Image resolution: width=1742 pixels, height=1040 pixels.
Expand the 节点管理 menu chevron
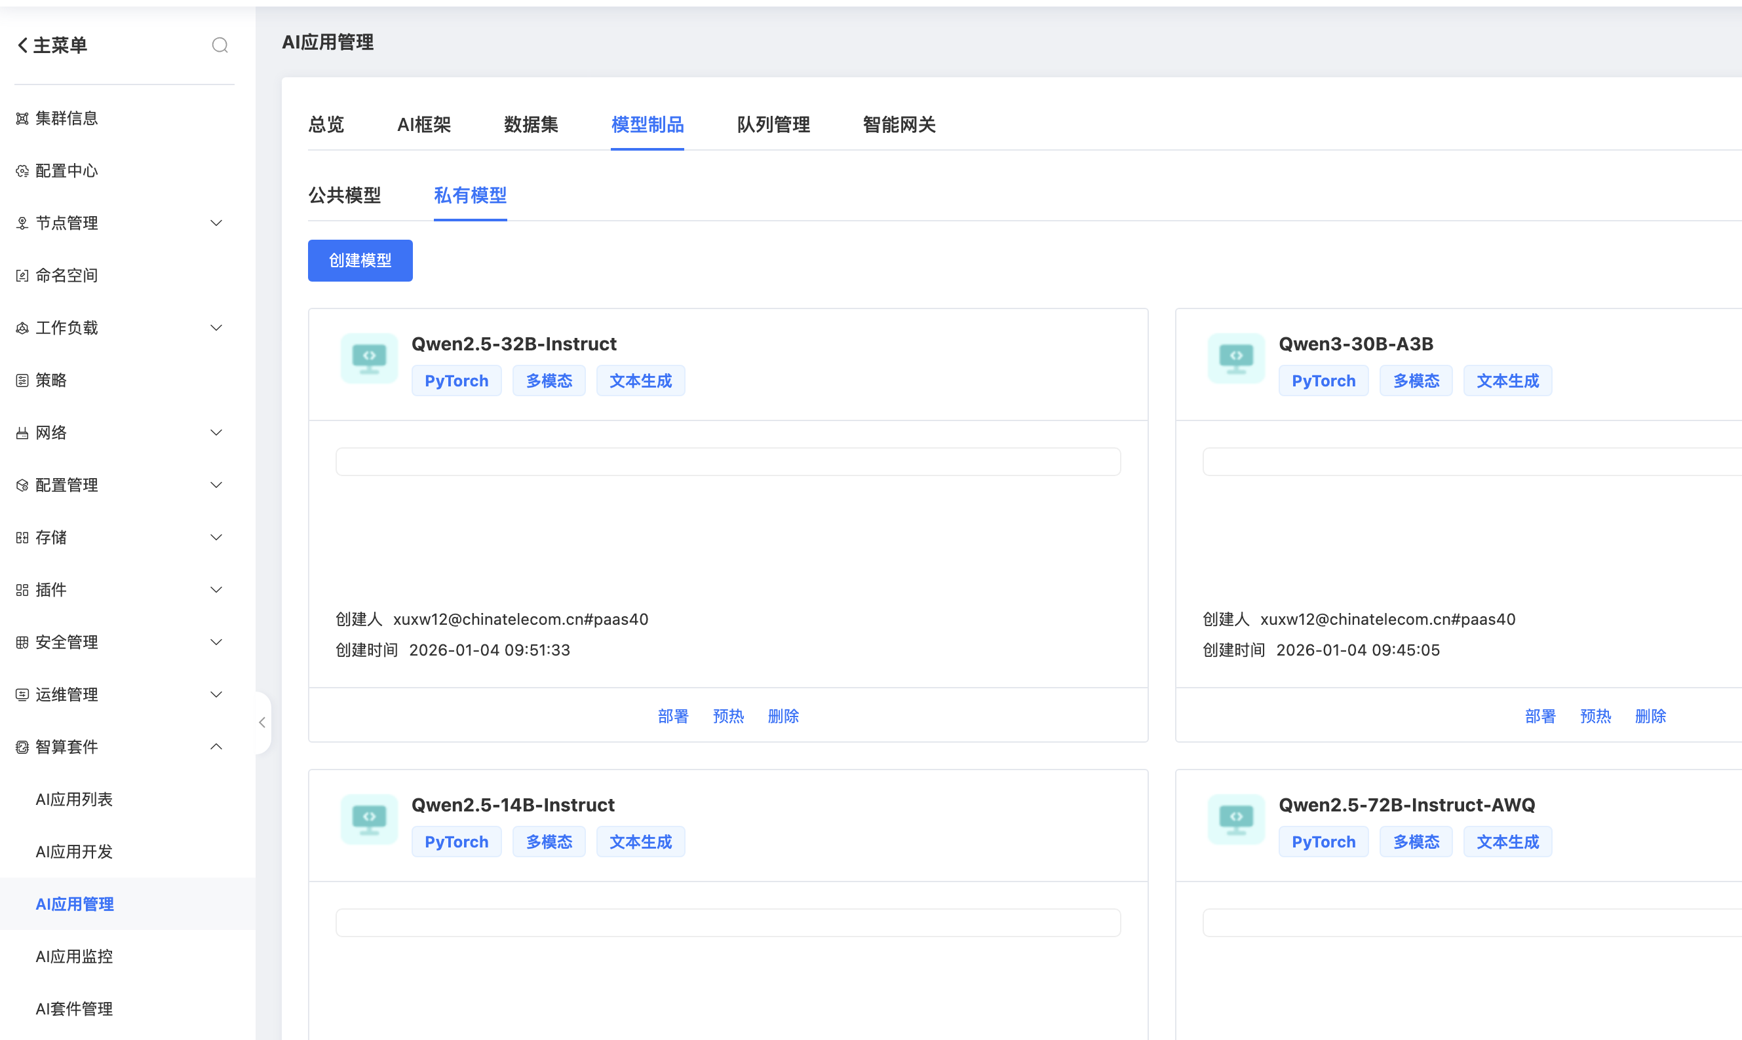tap(217, 223)
